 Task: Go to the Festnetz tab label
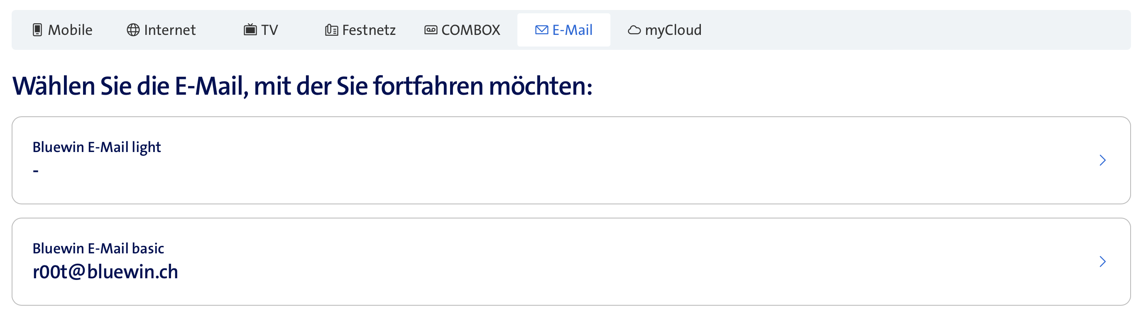tap(369, 30)
